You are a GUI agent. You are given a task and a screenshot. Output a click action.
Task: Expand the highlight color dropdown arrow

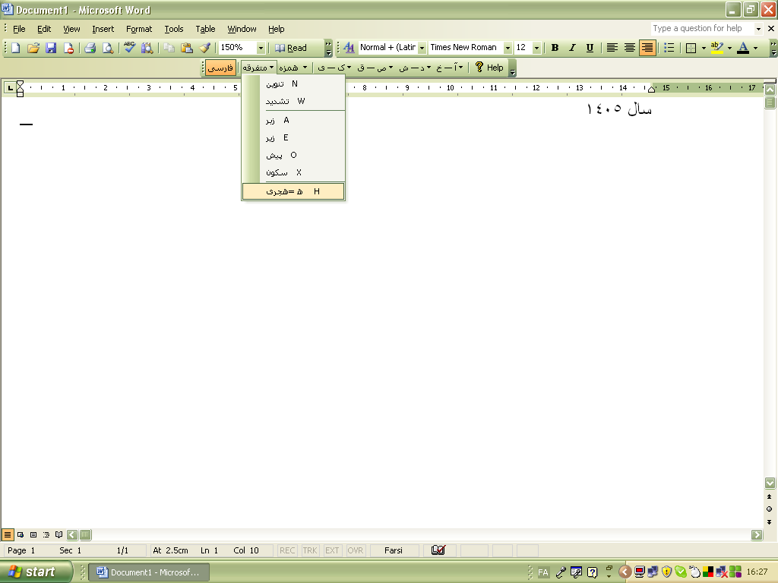coord(729,48)
